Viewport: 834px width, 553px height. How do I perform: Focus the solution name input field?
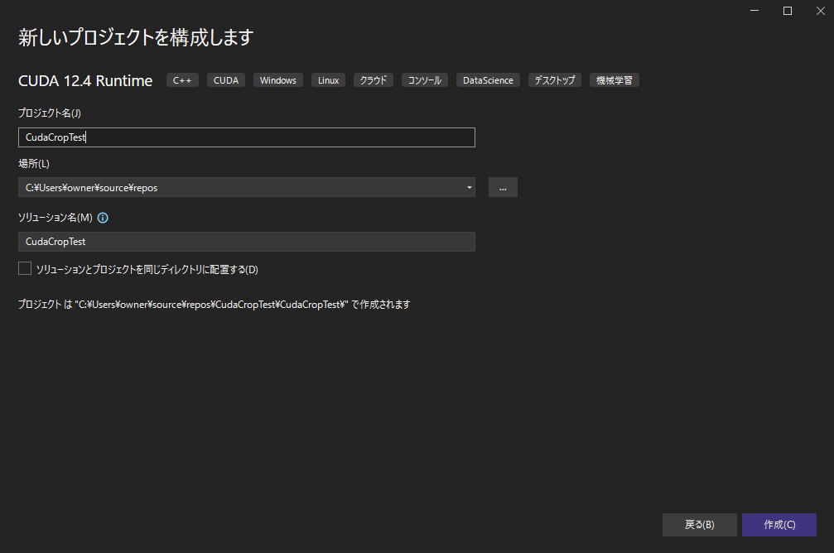click(x=246, y=242)
